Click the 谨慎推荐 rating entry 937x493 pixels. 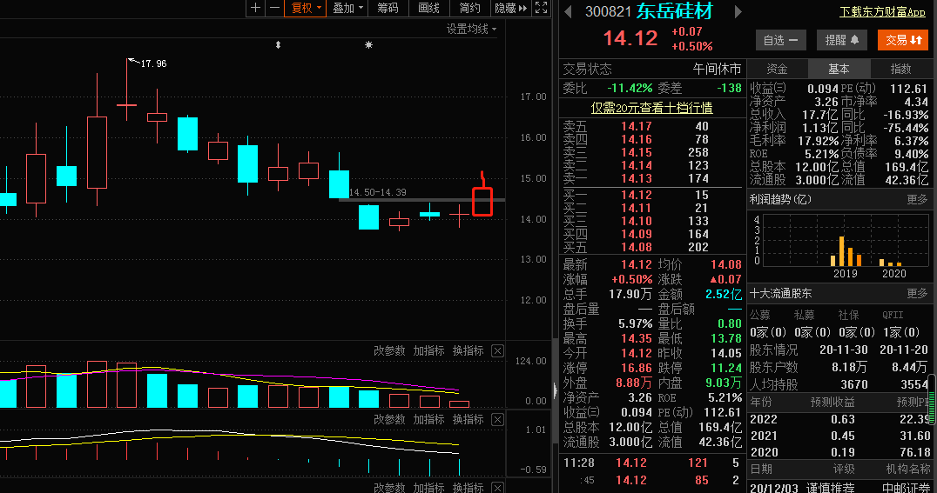[831, 487]
